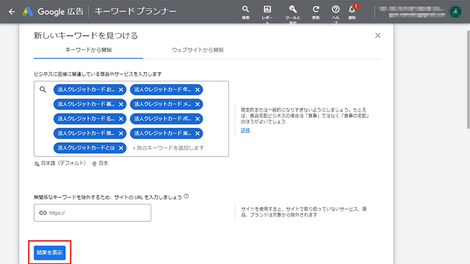Open the 詳細 link

pos(245,130)
